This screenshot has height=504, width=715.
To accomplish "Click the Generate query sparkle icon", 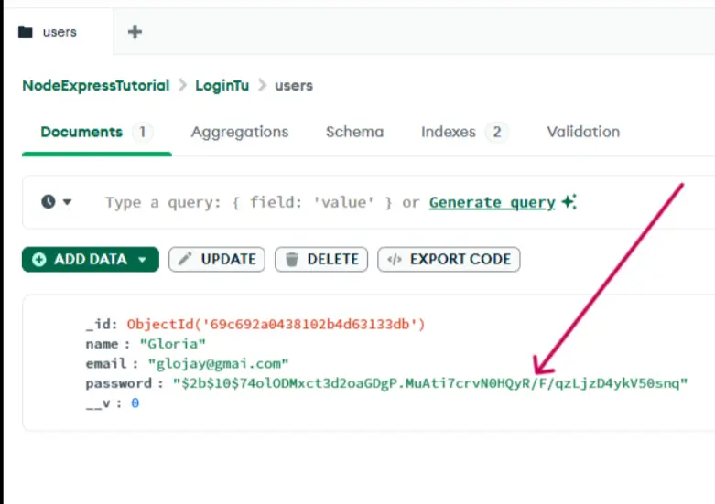I will tap(569, 201).
